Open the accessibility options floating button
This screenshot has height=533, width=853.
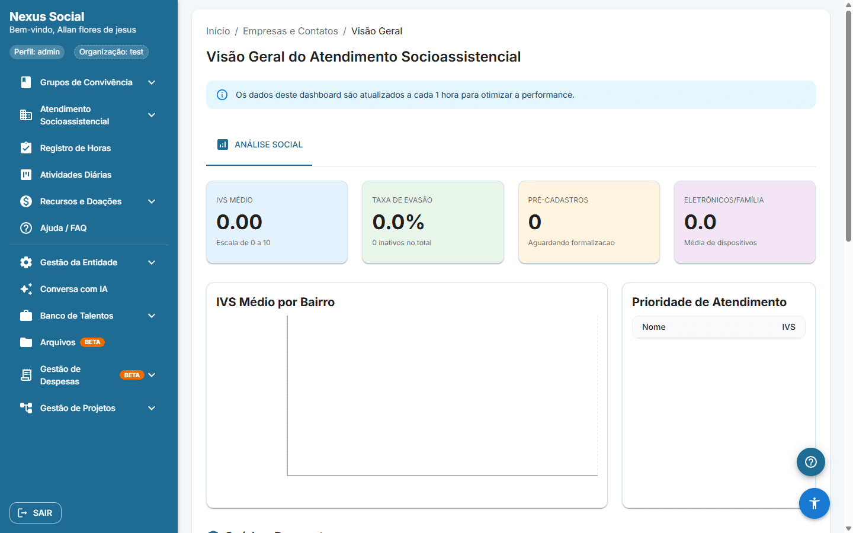814,503
